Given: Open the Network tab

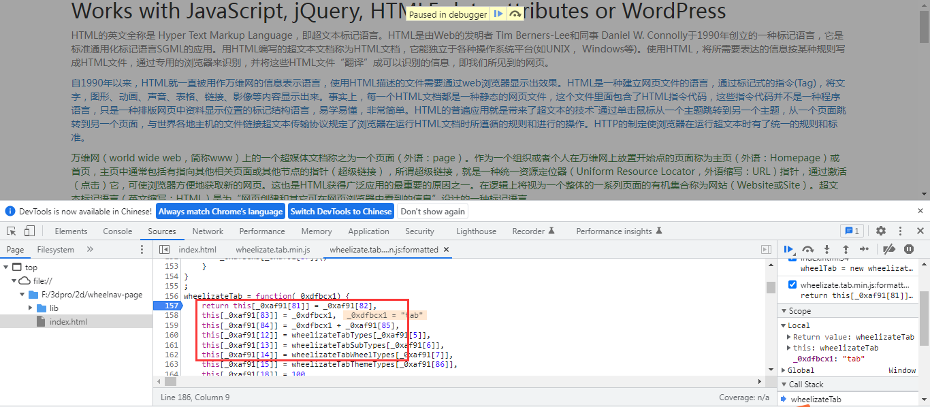Looking at the screenshot, I should click(208, 231).
